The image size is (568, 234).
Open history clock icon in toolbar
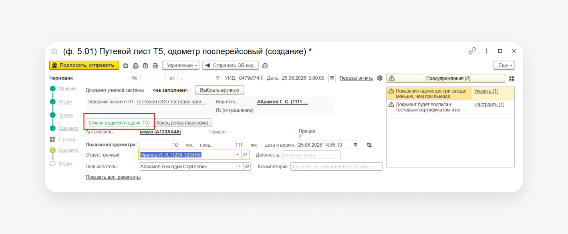(265, 66)
